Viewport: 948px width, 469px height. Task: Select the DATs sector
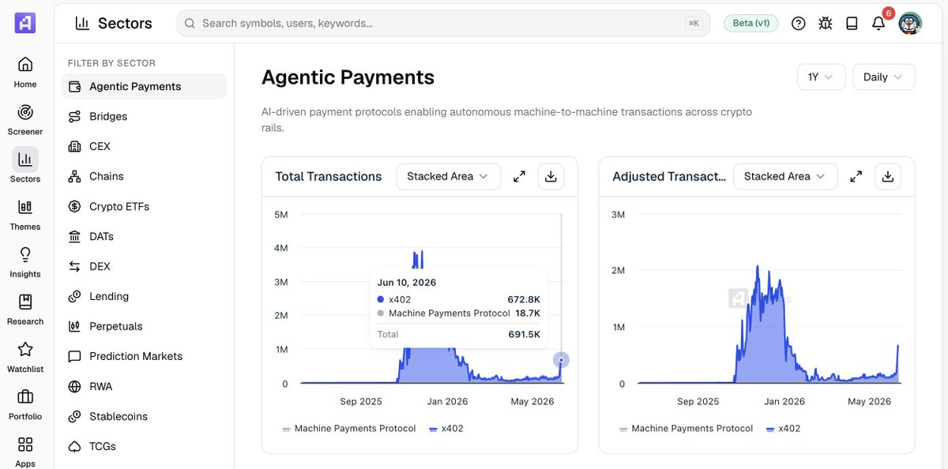144,236
